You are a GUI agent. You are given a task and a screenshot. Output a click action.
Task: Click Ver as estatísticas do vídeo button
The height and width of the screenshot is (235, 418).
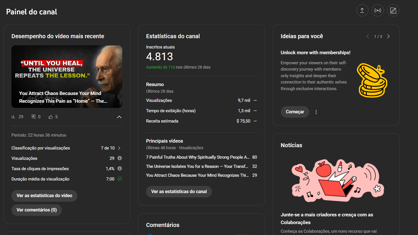point(44,196)
